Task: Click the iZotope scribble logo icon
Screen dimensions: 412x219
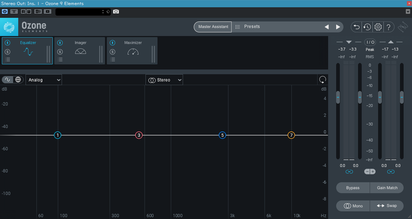Action: tap(403, 27)
